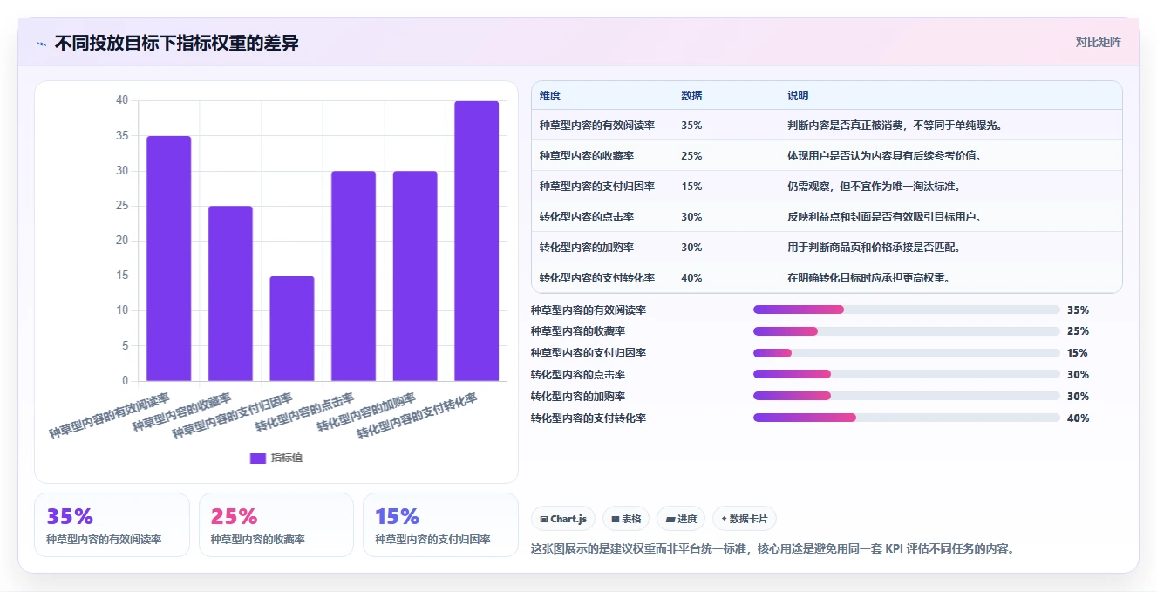Screen dimensions: 1157x592
Task: Click the 40% value in the table
Action: 691,278
